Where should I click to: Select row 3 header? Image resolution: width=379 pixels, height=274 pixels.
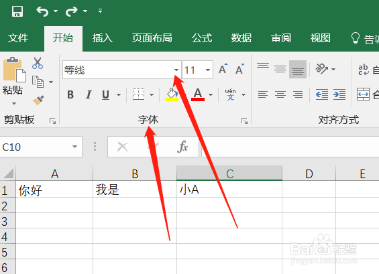point(7,221)
